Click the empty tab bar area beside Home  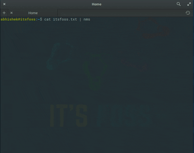tap(121, 13)
